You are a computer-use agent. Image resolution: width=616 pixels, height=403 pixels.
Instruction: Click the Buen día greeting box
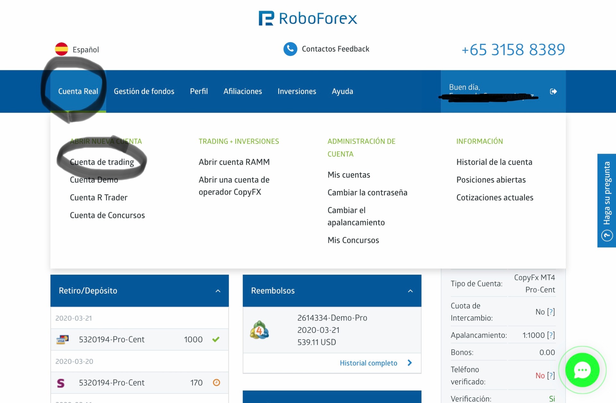click(x=503, y=91)
